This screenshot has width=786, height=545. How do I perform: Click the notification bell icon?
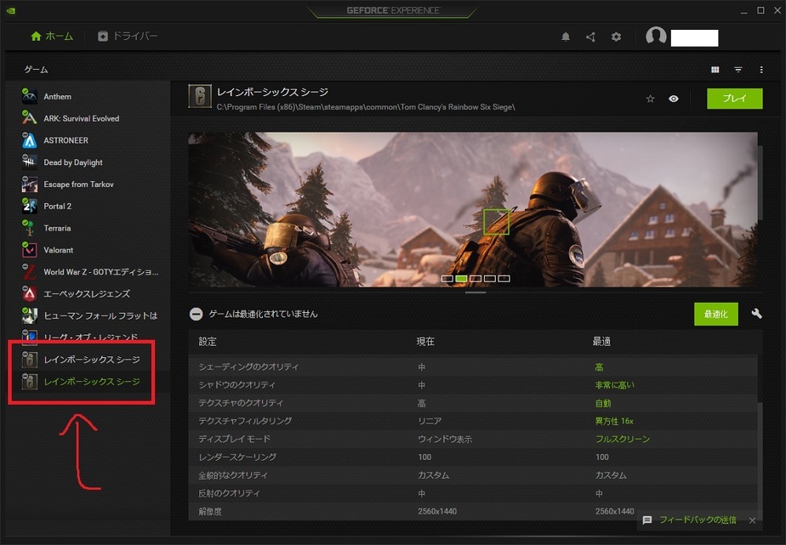coord(566,36)
